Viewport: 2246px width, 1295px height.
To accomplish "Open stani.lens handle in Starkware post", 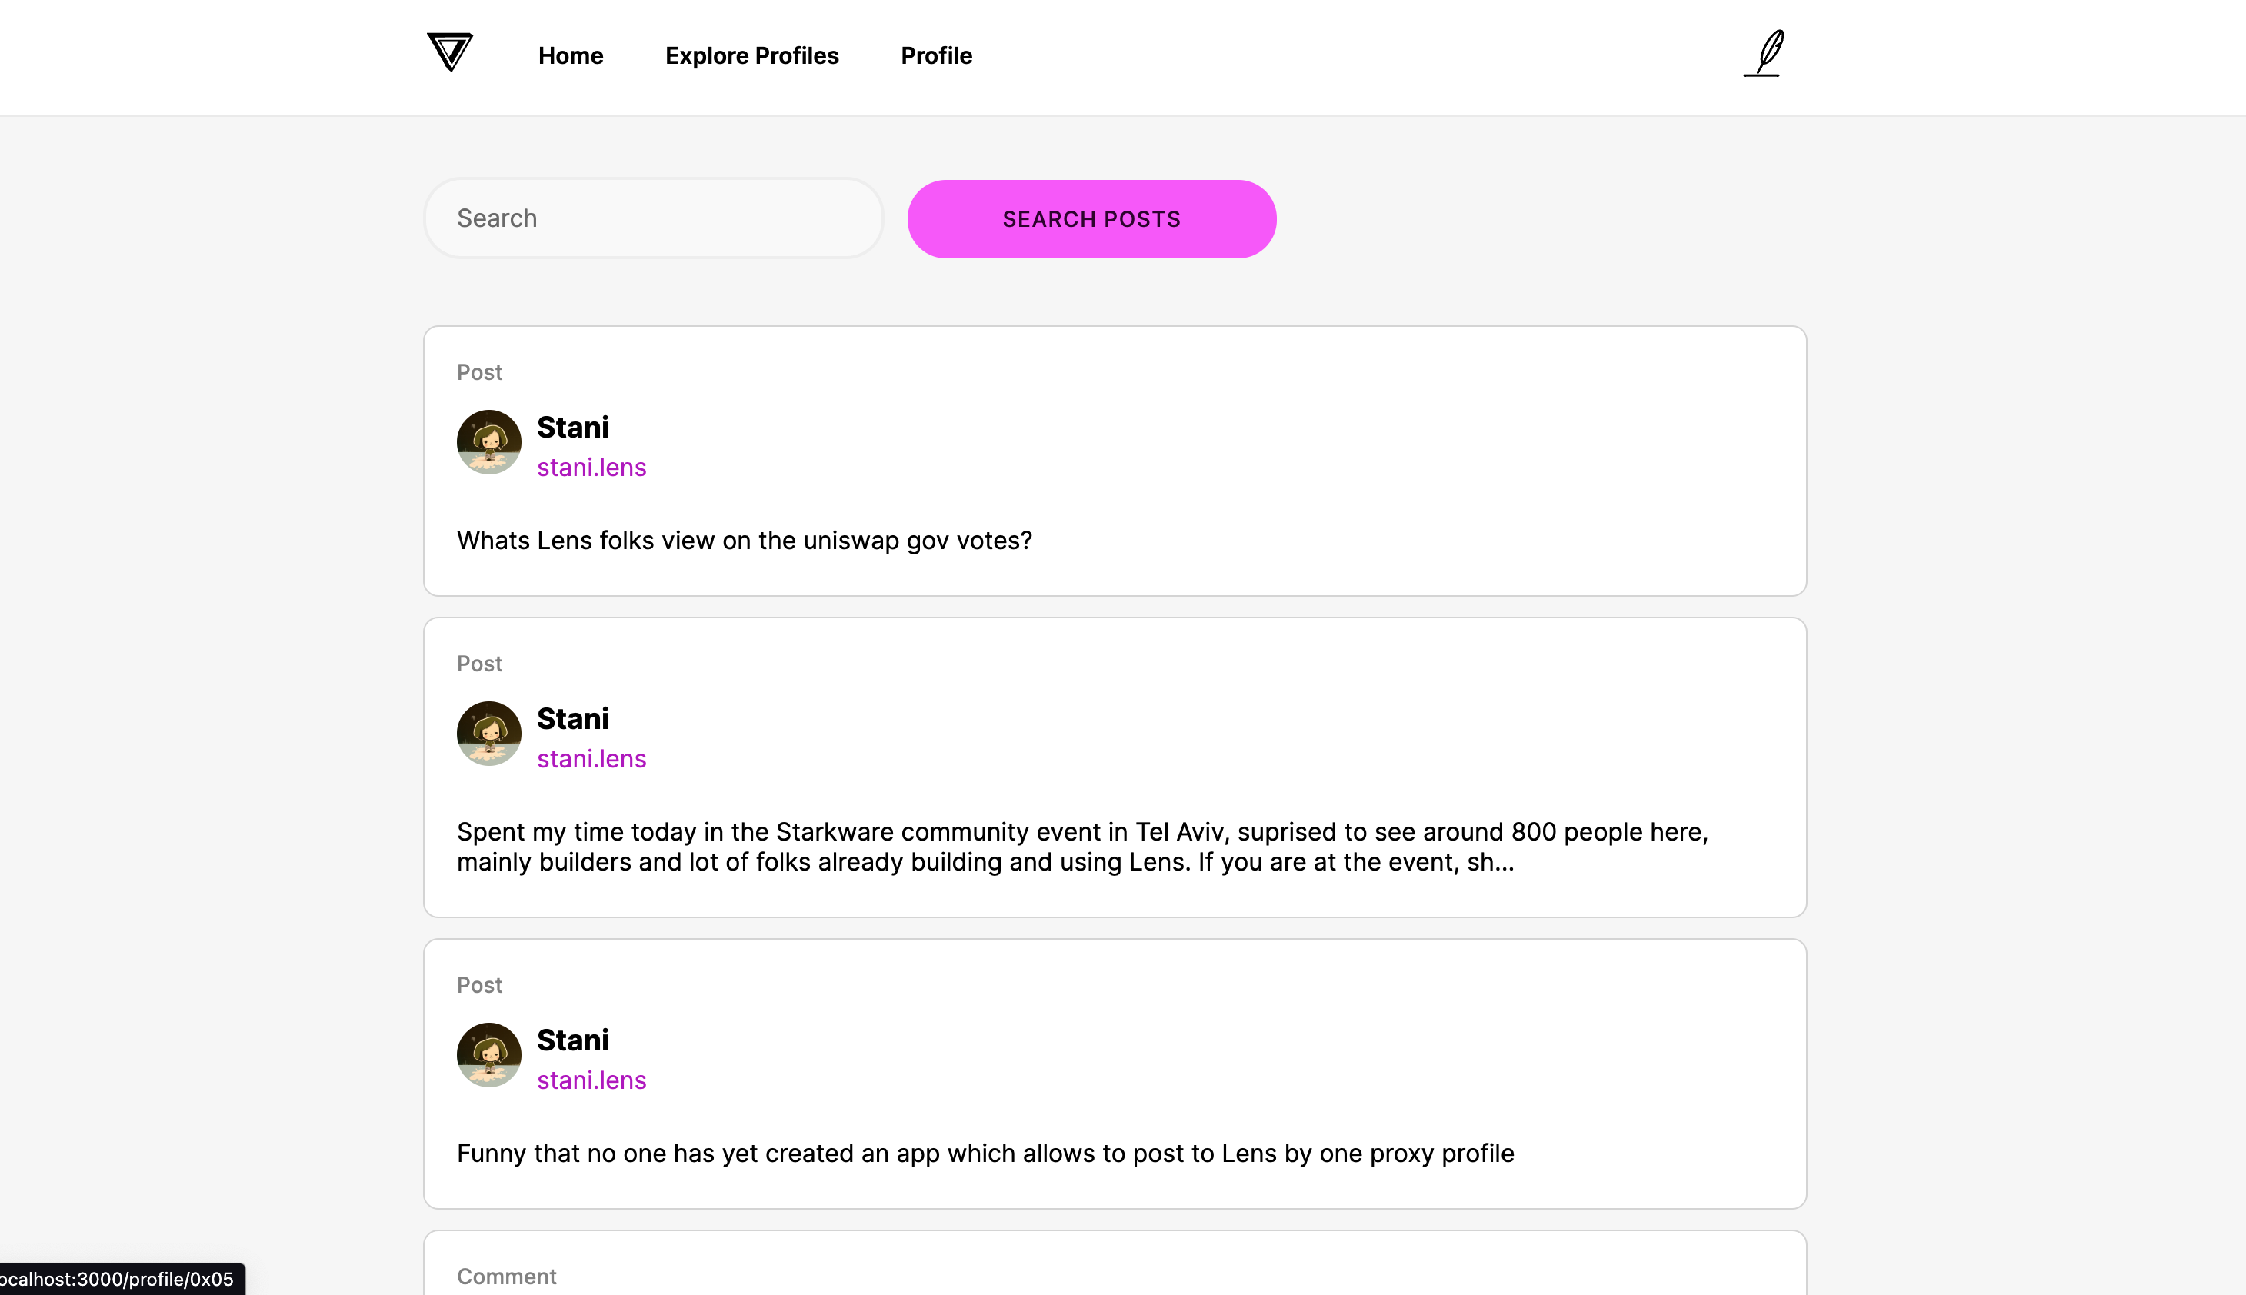I will tap(591, 759).
